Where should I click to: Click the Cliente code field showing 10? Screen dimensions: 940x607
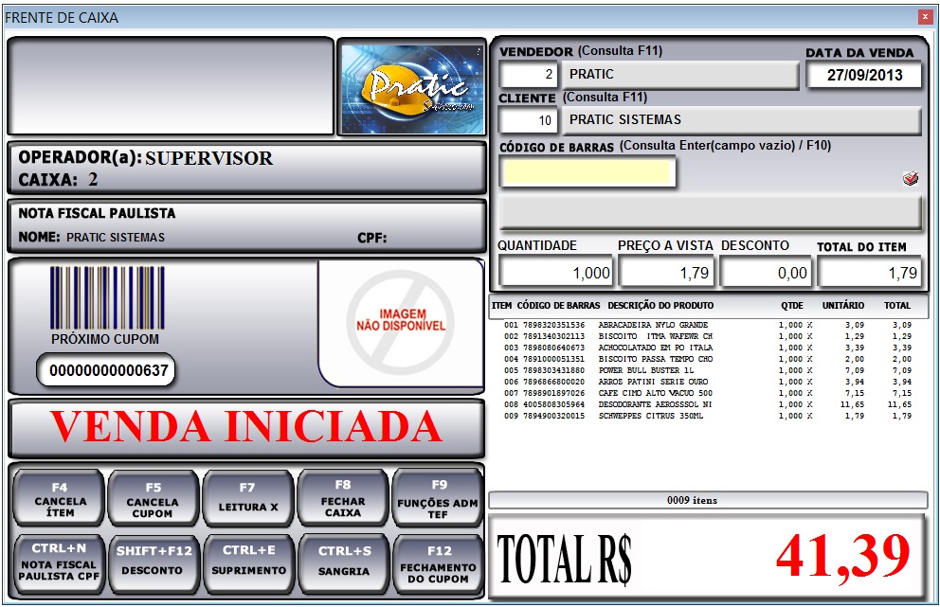(529, 120)
